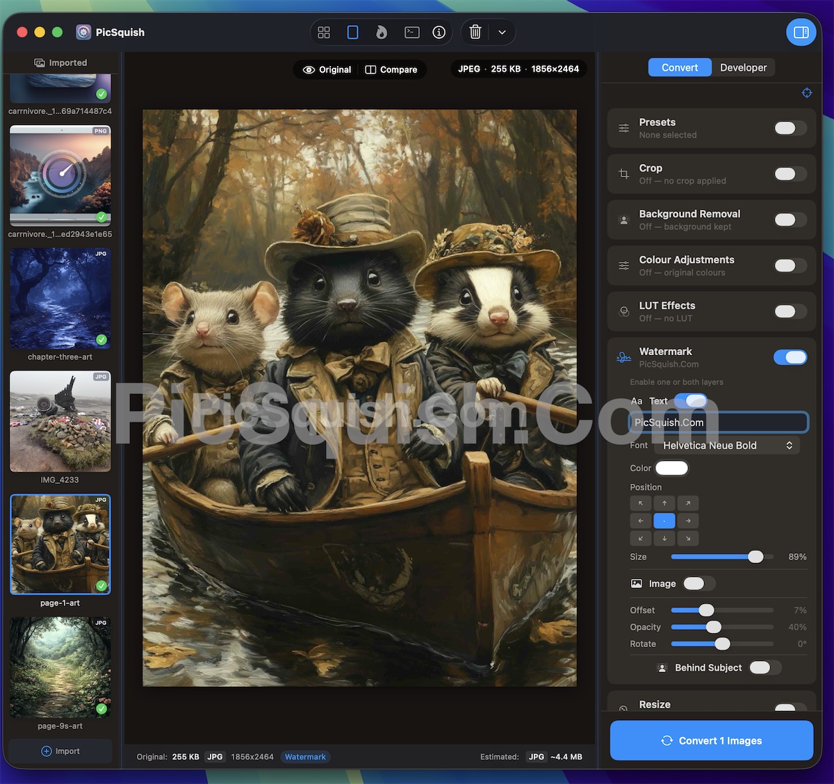Open the Helvetica Neue Bold font dropdown
The image size is (834, 784).
pyautogui.click(x=727, y=446)
